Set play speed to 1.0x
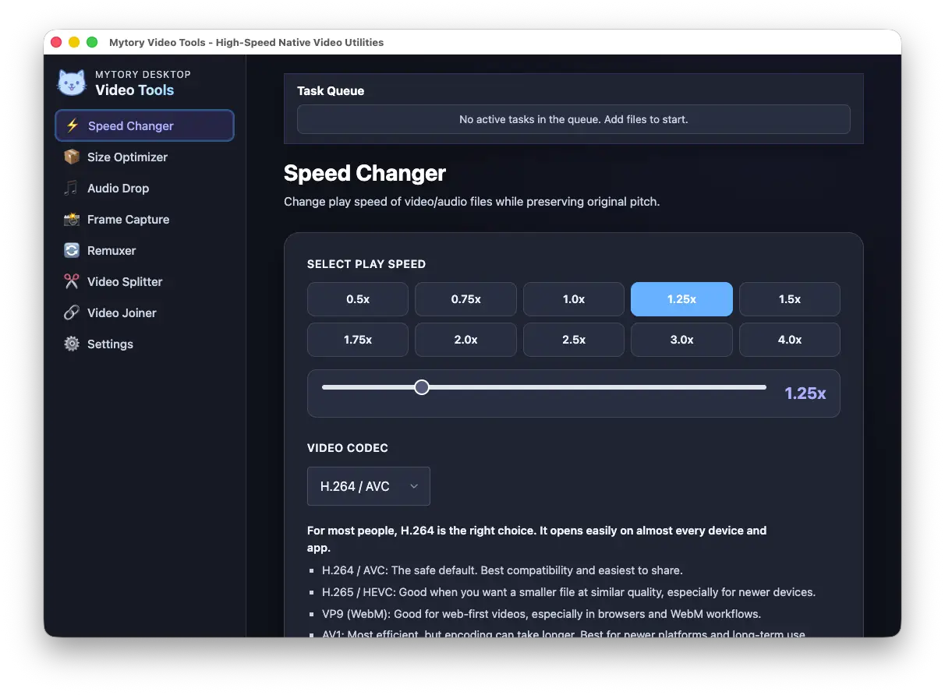 pyautogui.click(x=574, y=299)
